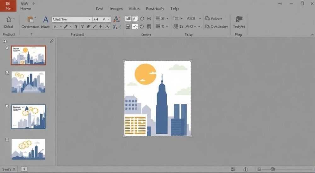315x173 pixels.
Task: Collapse the ribbon with the chevron
Action: coord(312,35)
